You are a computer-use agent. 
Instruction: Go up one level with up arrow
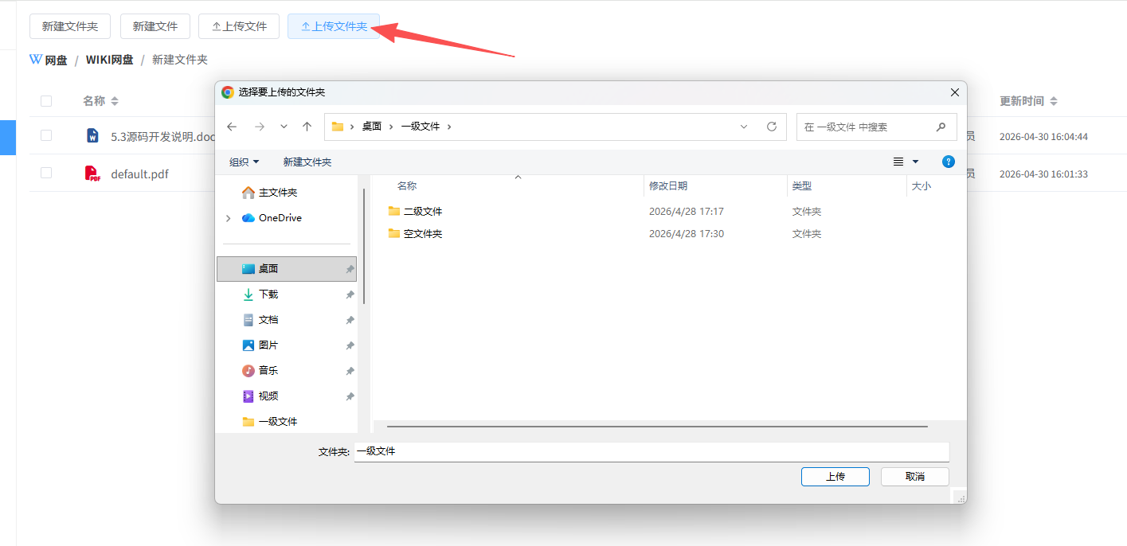307,127
